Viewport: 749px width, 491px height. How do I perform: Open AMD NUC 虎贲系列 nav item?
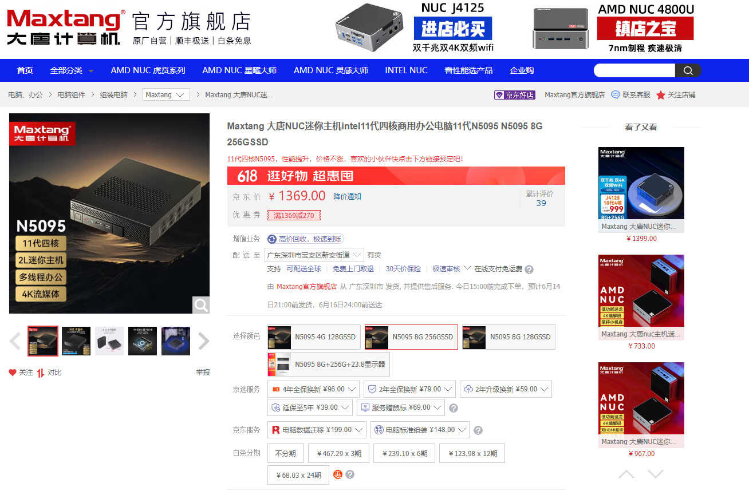[x=148, y=70]
